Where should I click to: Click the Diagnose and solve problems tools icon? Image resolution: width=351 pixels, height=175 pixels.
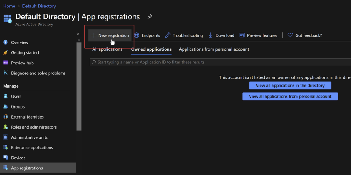pos(6,73)
